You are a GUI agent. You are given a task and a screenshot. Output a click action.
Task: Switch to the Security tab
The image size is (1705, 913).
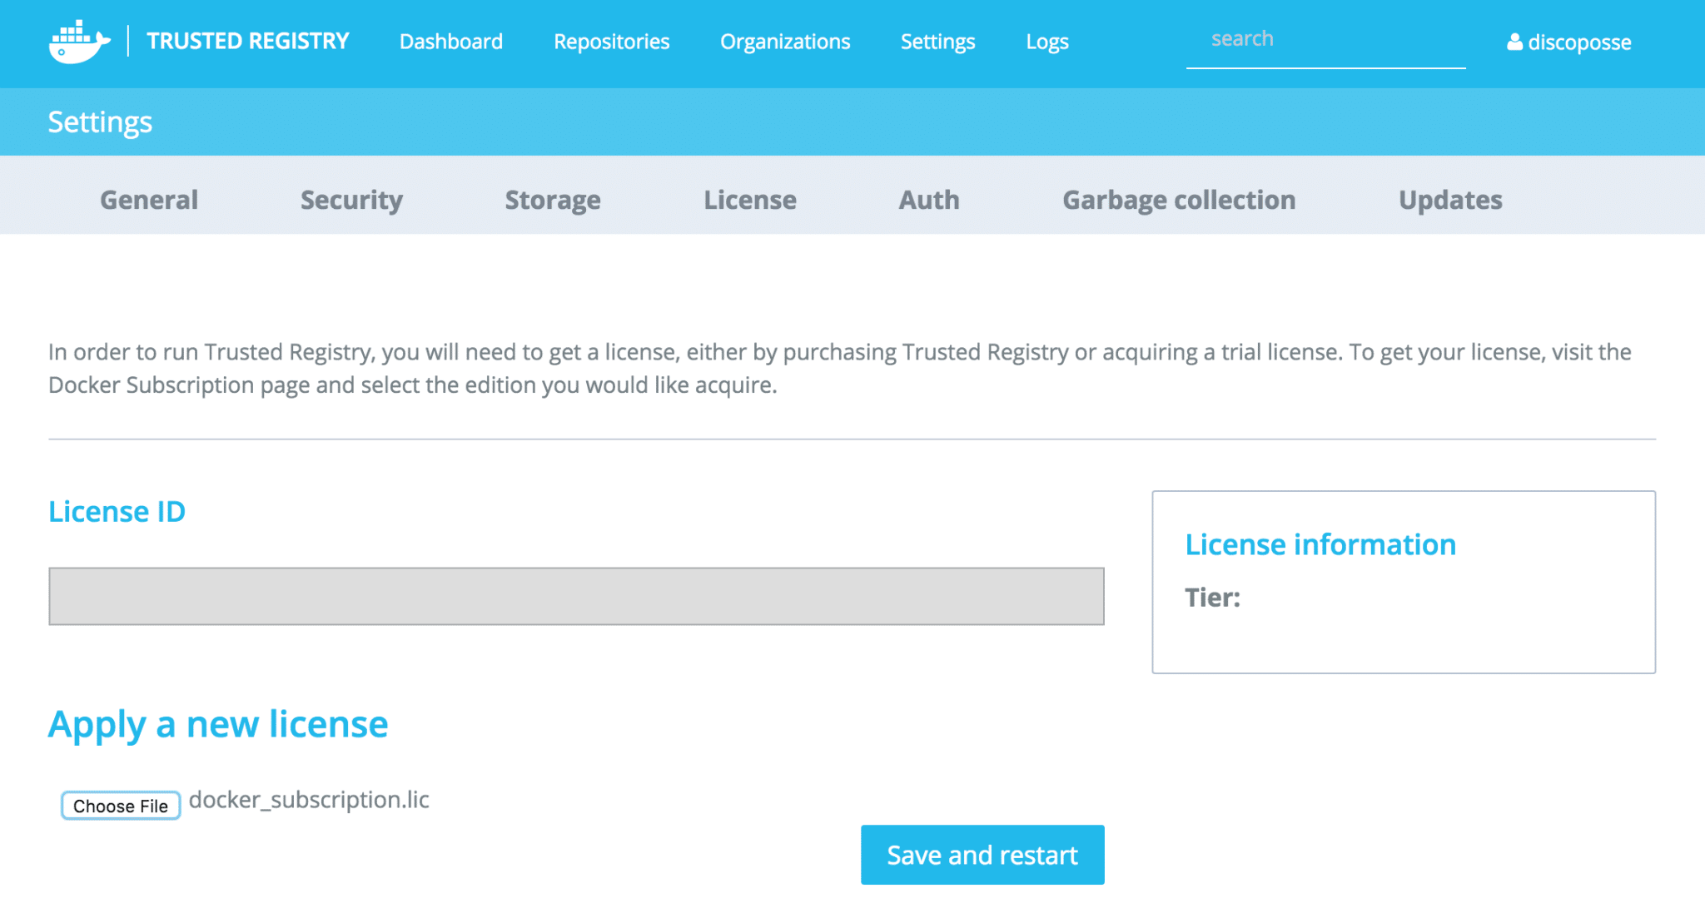pyautogui.click(x=351, y=200)
